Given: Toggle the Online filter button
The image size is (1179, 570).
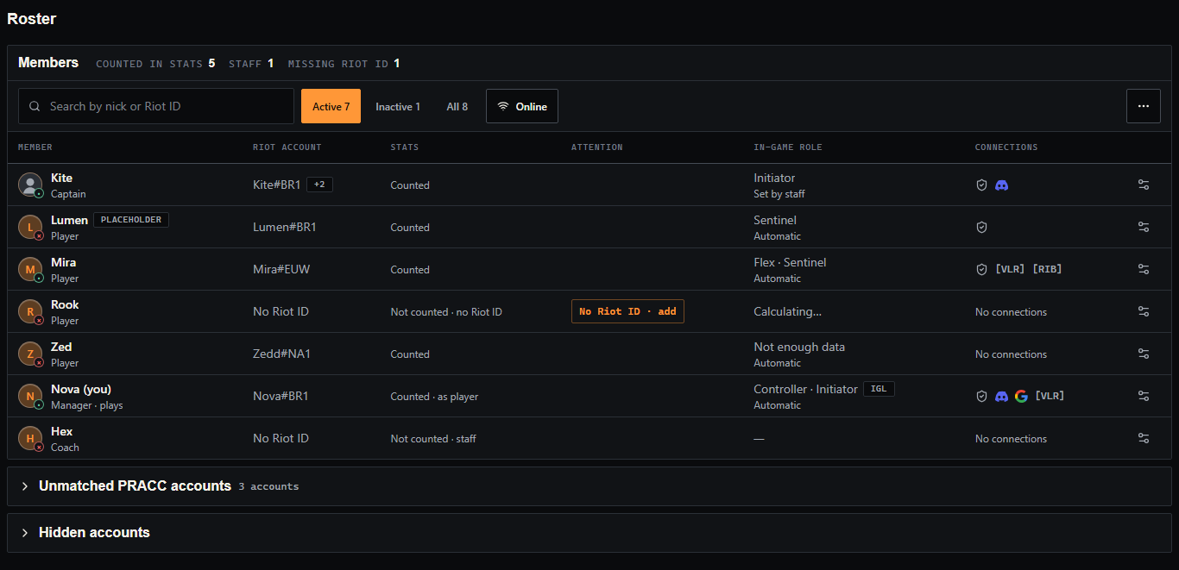Looking at the screenshot, I should (x=522, y=106).
